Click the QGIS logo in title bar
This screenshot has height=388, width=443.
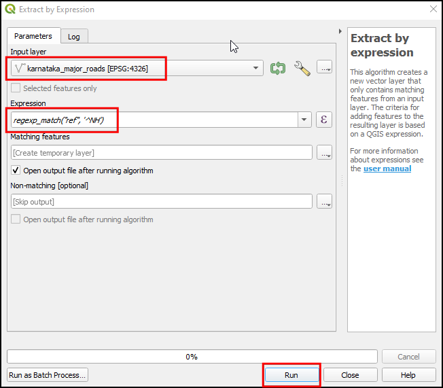coord(10,9)
